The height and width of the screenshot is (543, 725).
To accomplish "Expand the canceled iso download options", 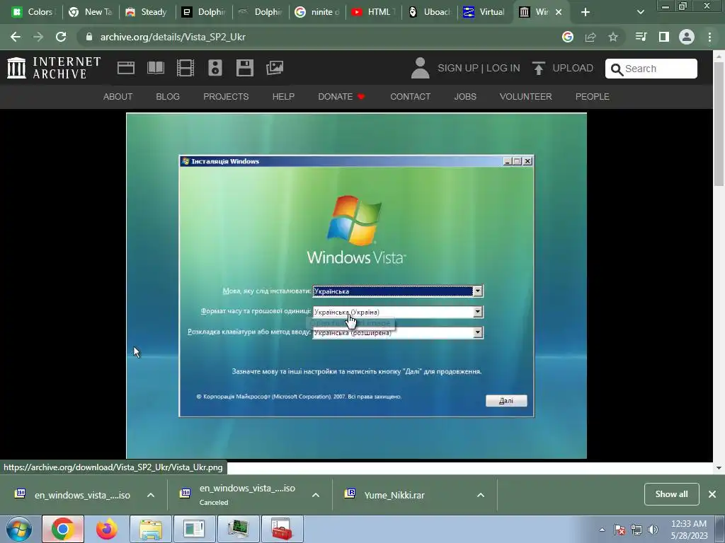I will click(316, 495).
